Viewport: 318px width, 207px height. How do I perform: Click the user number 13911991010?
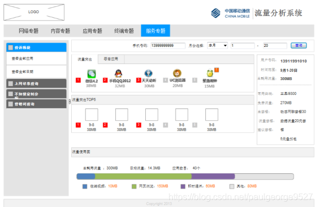tap(294, 61)
